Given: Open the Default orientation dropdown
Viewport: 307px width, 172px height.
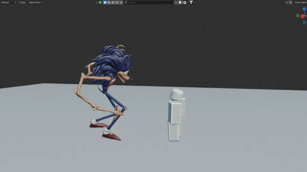Looking at the screenshot, I should click(x=9, y=2).
